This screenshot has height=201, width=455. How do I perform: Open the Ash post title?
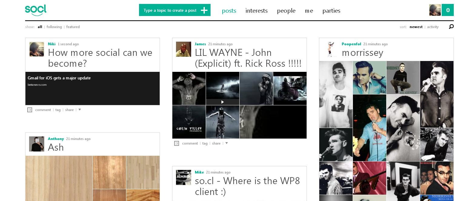coord(56,147)
